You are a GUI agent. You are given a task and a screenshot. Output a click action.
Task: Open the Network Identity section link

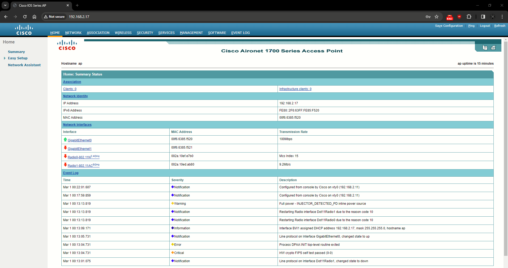coord(75,96)
